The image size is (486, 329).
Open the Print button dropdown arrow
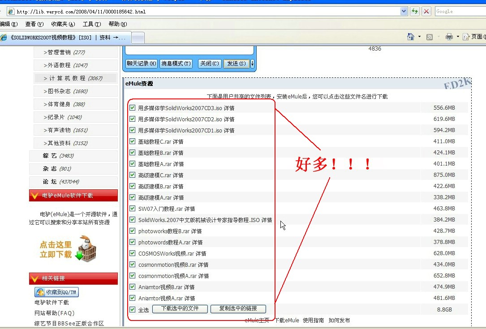[x=458, y=37]
